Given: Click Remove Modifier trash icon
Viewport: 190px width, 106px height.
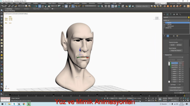Looking at the screenshot, I should point(174,36).
